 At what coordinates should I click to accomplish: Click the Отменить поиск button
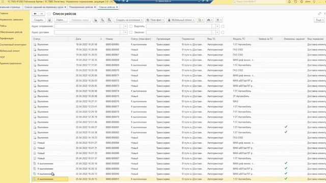[80, 20]
